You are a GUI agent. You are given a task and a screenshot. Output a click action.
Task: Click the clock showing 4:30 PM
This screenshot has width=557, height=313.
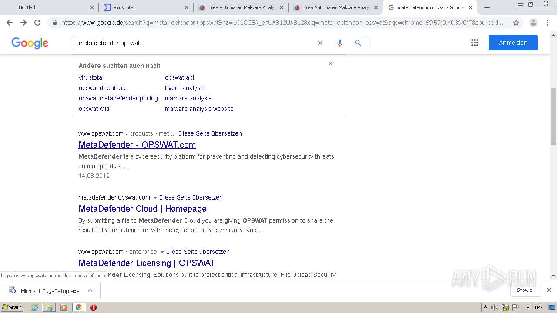click(x=534, y=307)
